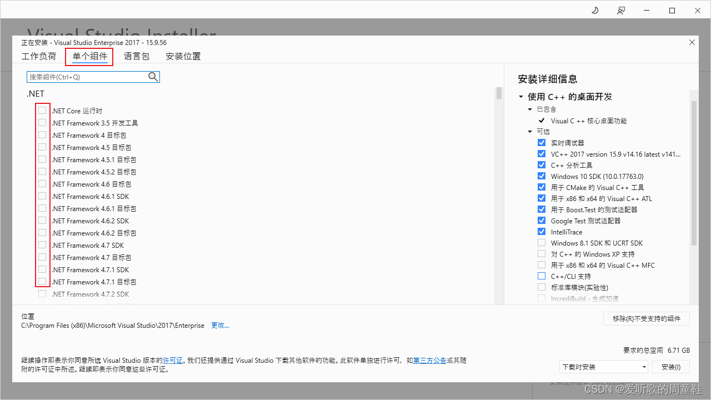
Task: Enable C++/CLI 支持
Action: tap(542, 276)
